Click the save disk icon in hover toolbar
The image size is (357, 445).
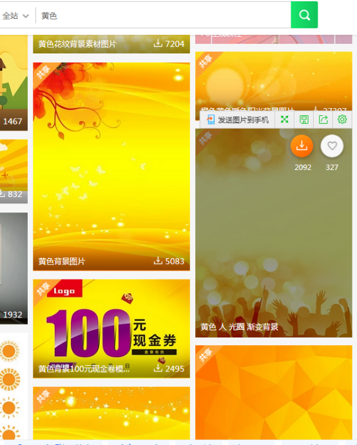[x=304, y=120]
